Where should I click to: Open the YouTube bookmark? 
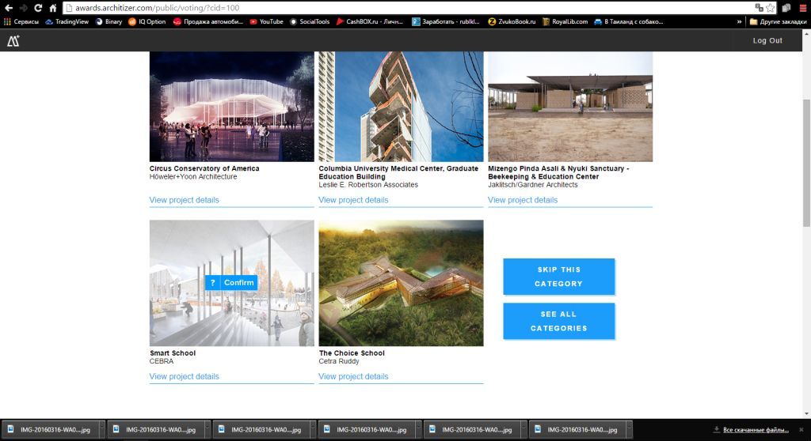click(266, 21)
